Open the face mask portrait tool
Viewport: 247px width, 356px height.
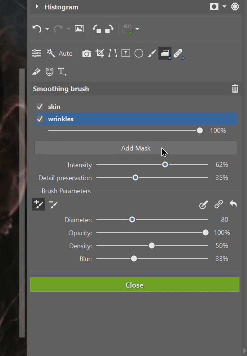pyautogui.click(x=50, y=72)
